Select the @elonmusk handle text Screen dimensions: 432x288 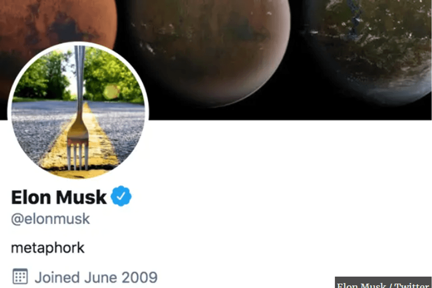pos(50,219)
